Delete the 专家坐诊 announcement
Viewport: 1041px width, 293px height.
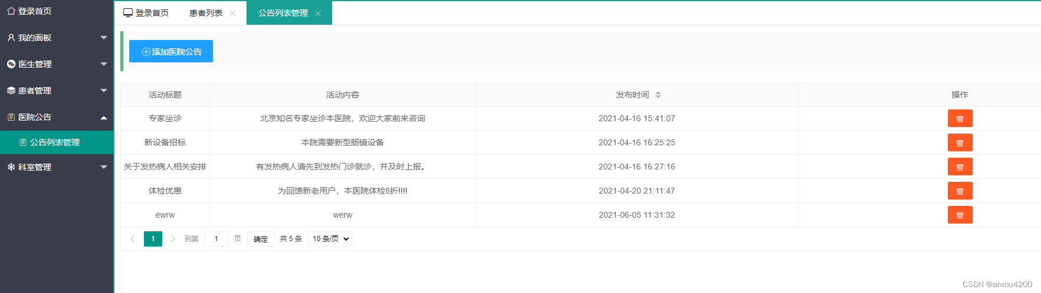960,118
